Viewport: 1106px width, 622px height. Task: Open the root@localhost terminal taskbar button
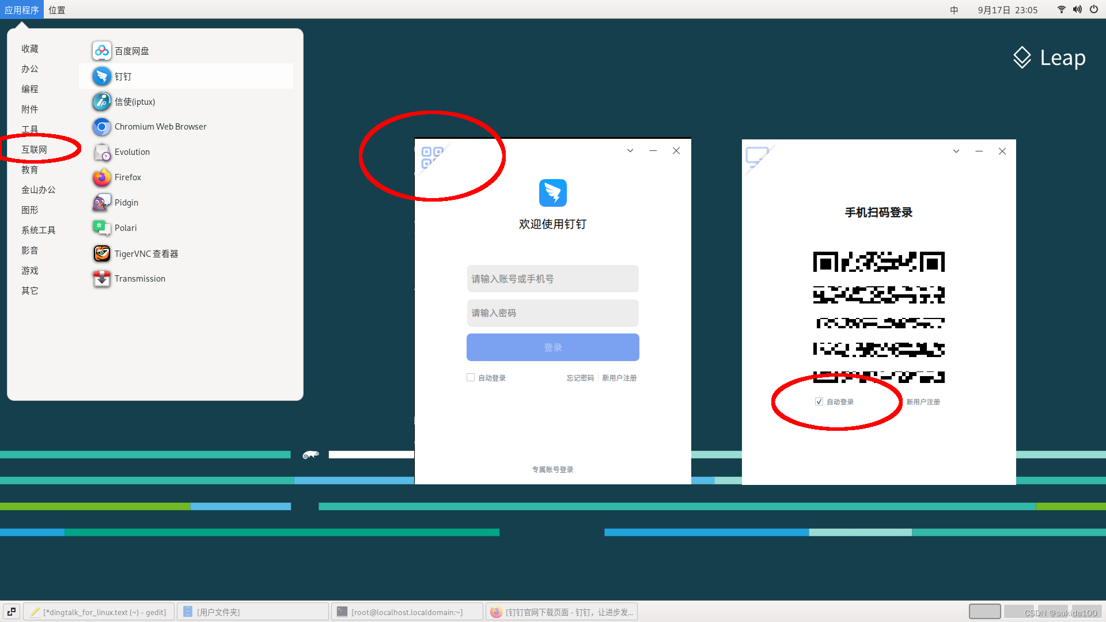click(x=407, y=612)
